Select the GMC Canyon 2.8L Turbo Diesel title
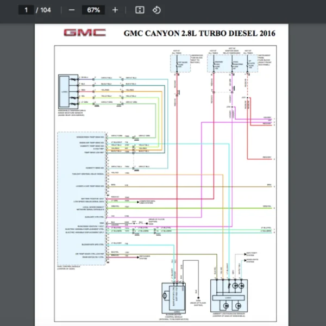Viewport: 326px width, 326px height. (199, 33)
